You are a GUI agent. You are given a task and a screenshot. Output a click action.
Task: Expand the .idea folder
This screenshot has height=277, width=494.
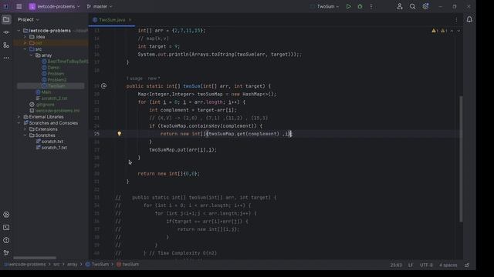(x=25, y=37)
